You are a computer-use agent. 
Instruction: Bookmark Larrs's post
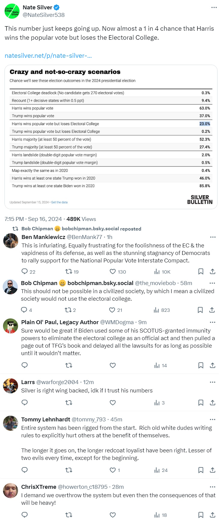pyautogui.click(x=201, y=403)
